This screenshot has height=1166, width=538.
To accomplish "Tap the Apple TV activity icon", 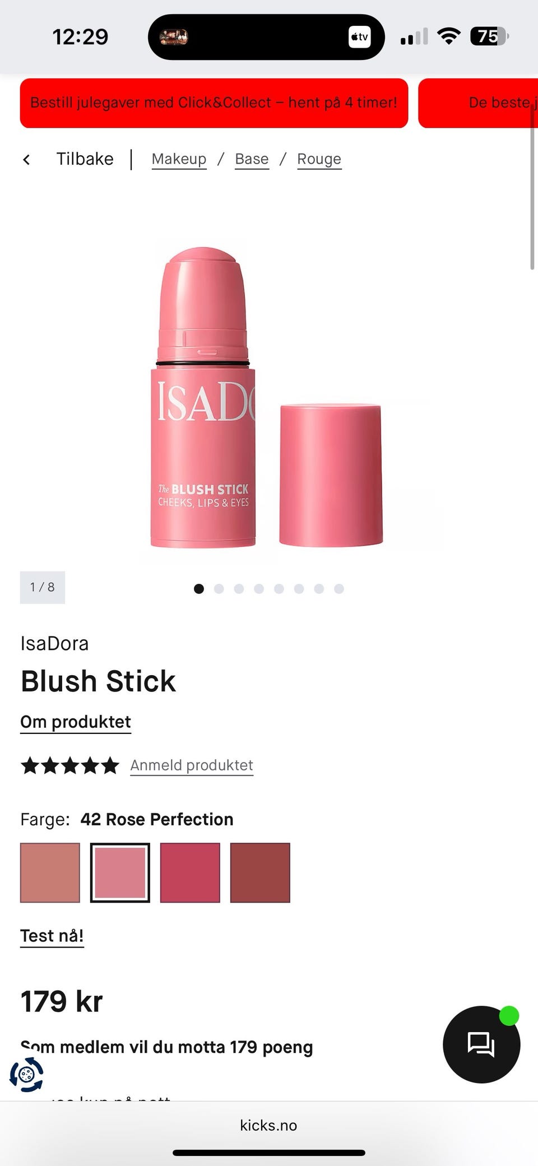I will coord(359,37).
